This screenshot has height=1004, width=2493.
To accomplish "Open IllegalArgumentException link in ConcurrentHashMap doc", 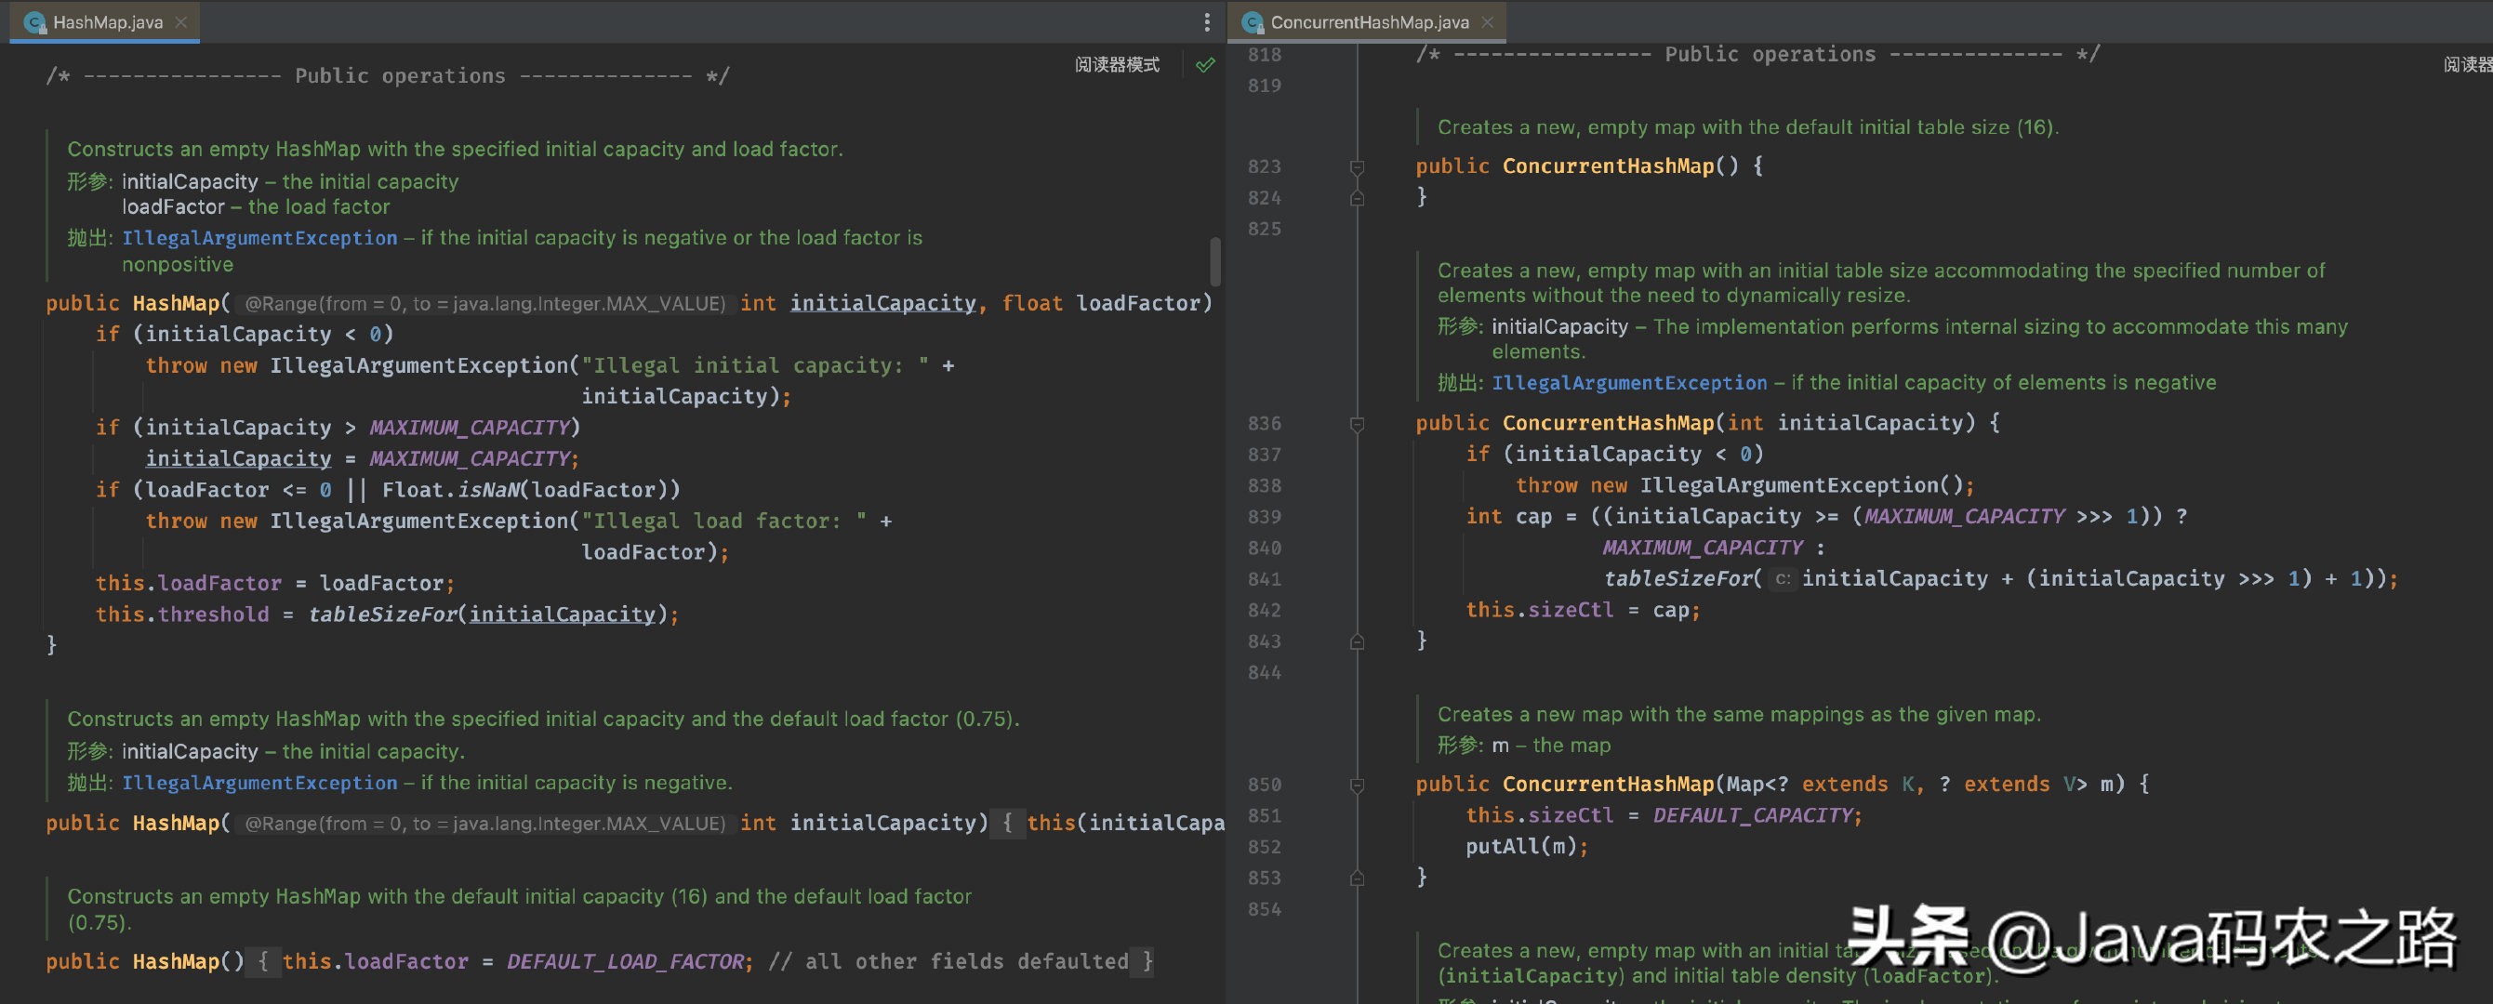I will point(1629,383).
